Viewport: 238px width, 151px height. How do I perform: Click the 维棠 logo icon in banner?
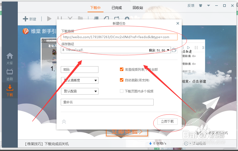point(26,31)
